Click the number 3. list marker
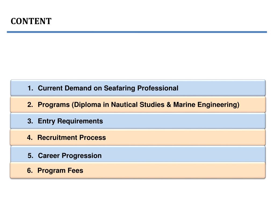This screenshot has width=275, height=206. [x=30, y=121]
